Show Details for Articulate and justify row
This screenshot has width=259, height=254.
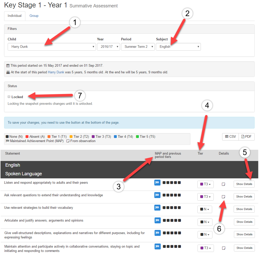(x=244, y=222)
